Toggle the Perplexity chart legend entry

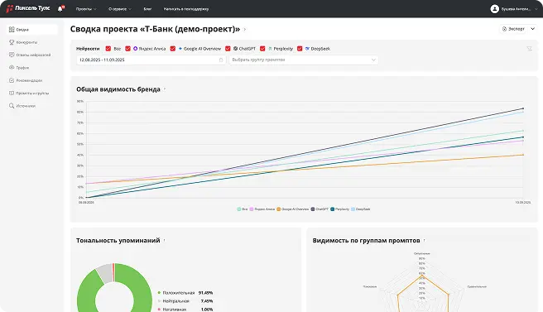click(339, 209)
